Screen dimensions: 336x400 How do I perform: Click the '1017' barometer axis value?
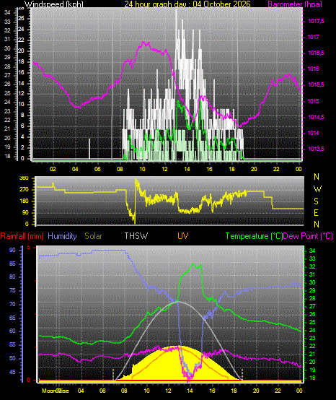(314, 37)
